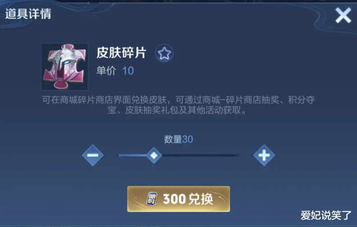This screenshot has width=357, height=227.
Task: Click the filled blue part of quantity slider
Action: coord(133,155)
